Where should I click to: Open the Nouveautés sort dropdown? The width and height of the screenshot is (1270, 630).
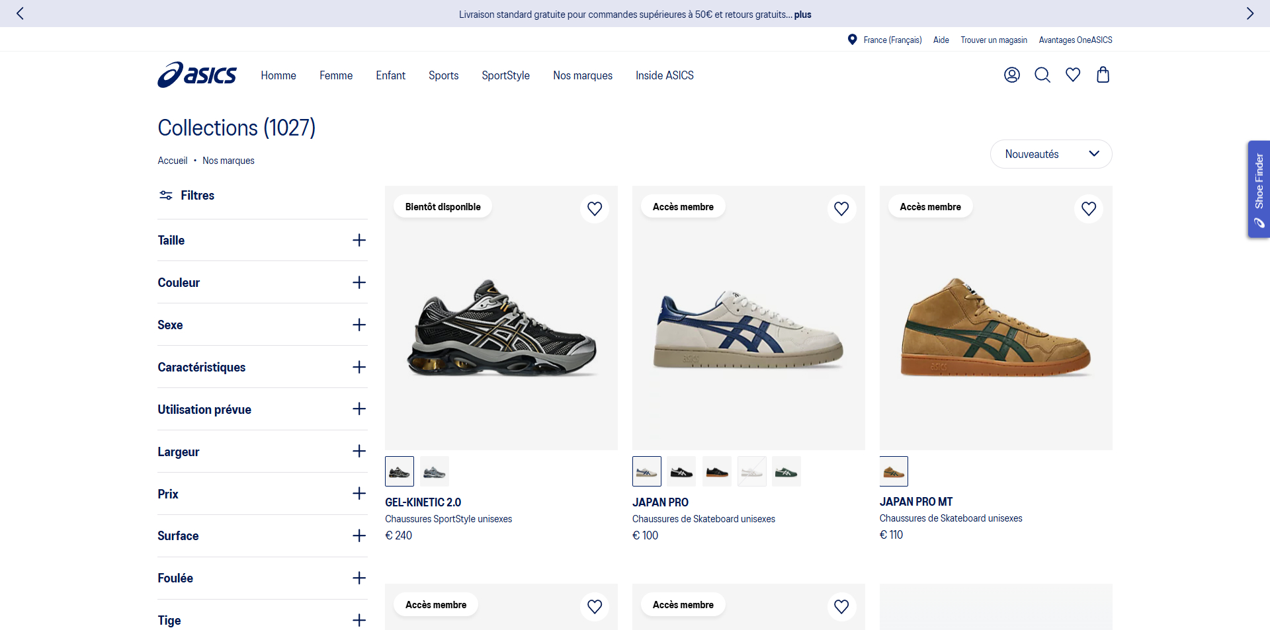[1050, 154]
